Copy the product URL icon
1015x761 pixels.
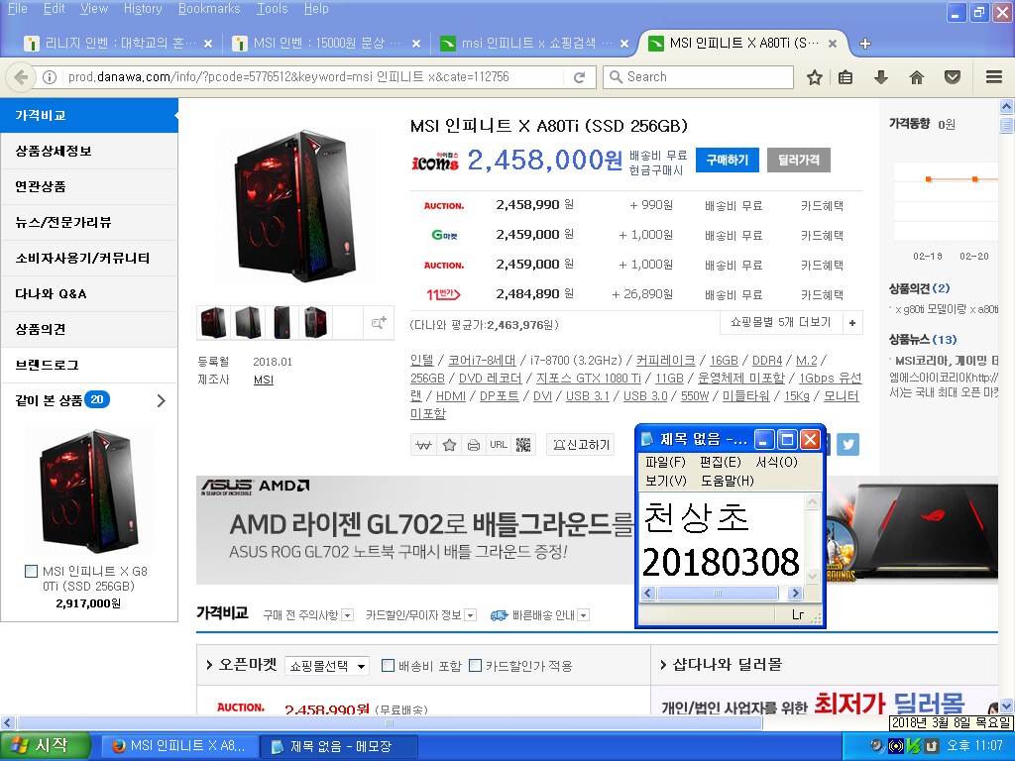(499, 445)
